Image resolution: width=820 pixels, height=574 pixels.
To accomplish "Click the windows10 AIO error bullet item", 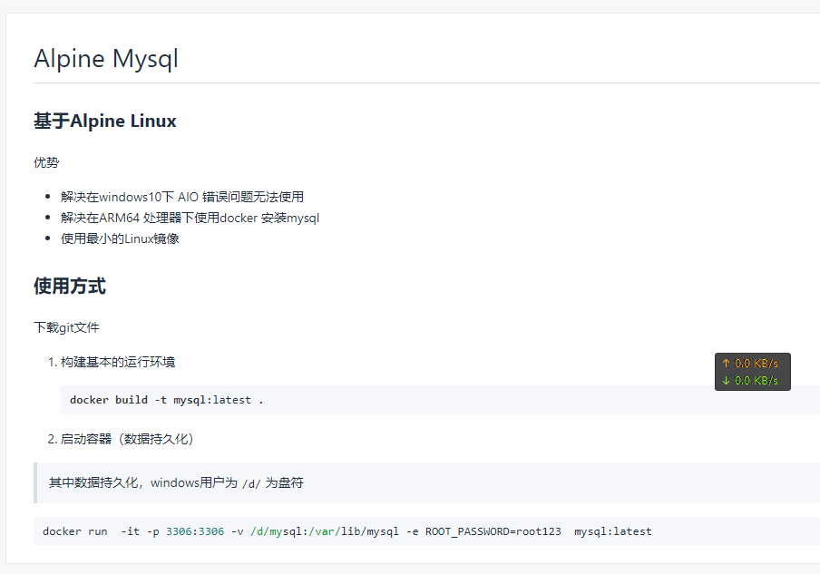I will [x=182, y=197].
